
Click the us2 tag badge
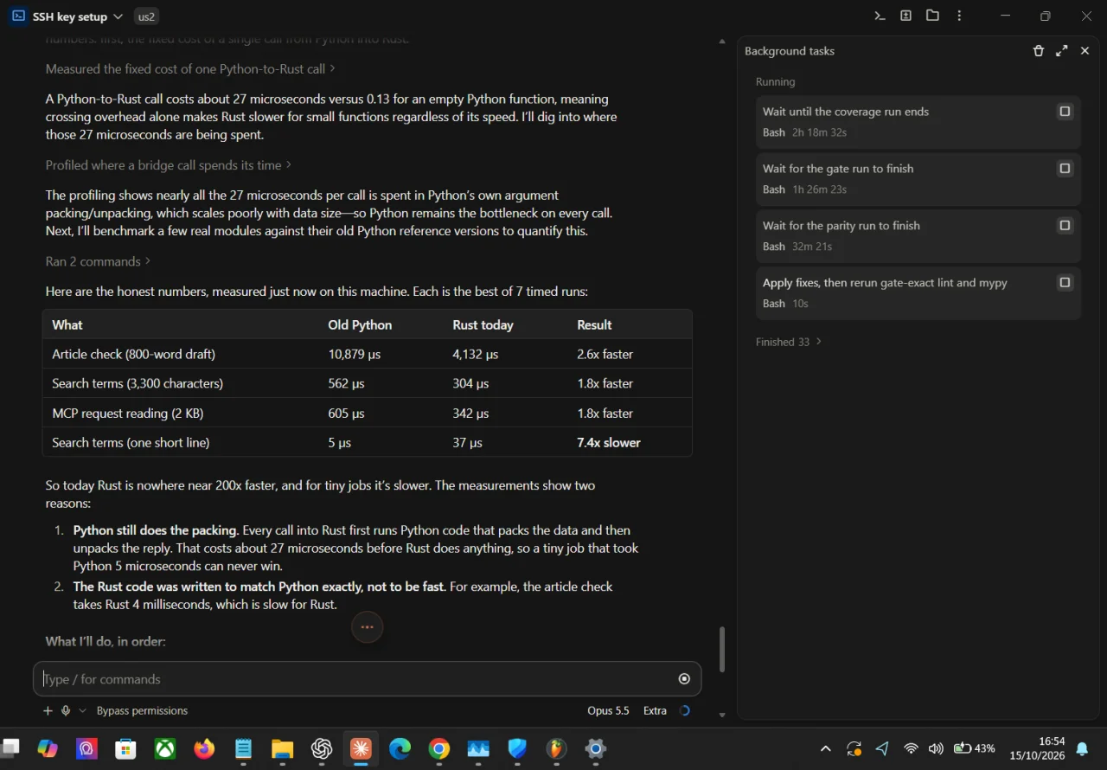[146, 16]
